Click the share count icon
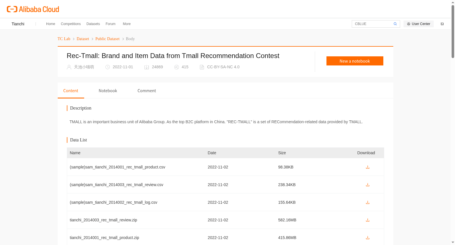The image size is (455, 245). (x=177, y=67)
